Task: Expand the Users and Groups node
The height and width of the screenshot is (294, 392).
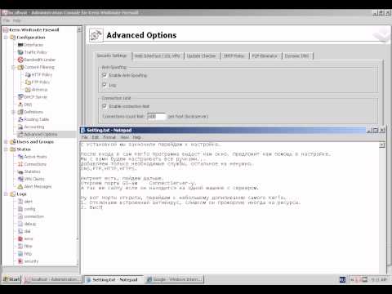Action: click(x=6, y=141)
